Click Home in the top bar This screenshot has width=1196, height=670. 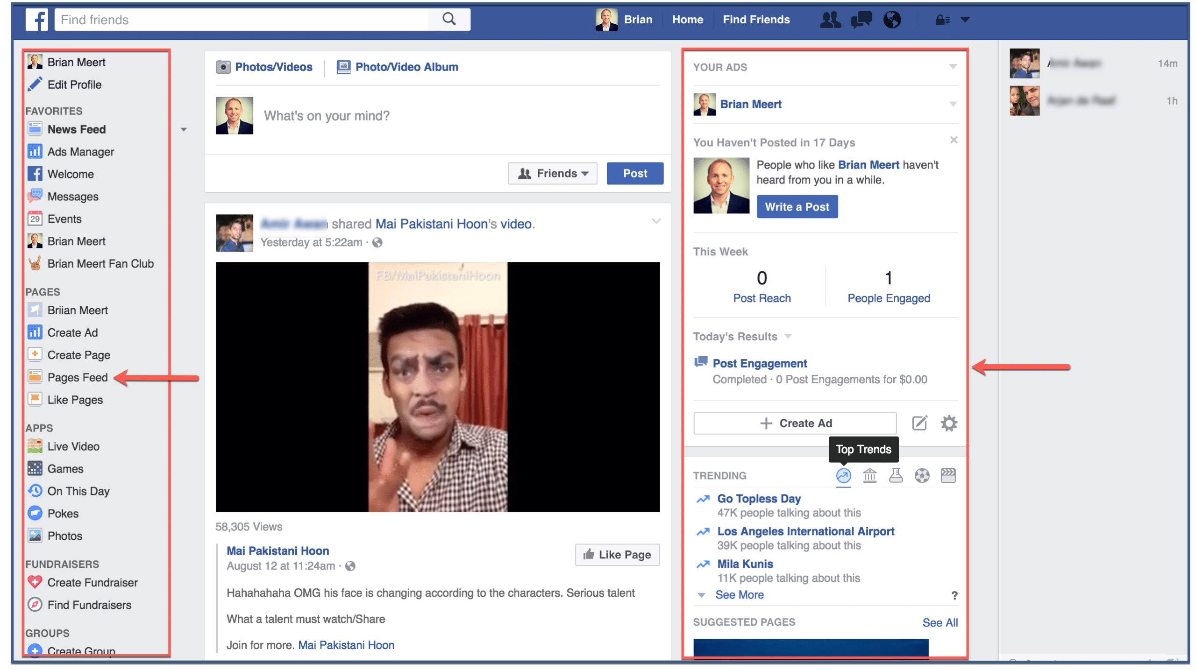point(687,20)
